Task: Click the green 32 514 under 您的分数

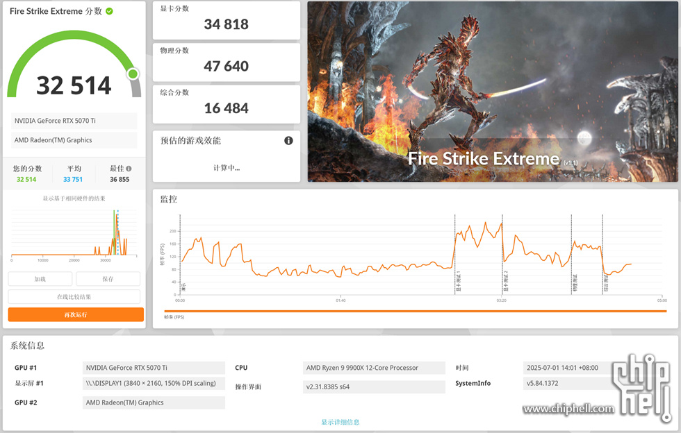Action: (26, 179)
